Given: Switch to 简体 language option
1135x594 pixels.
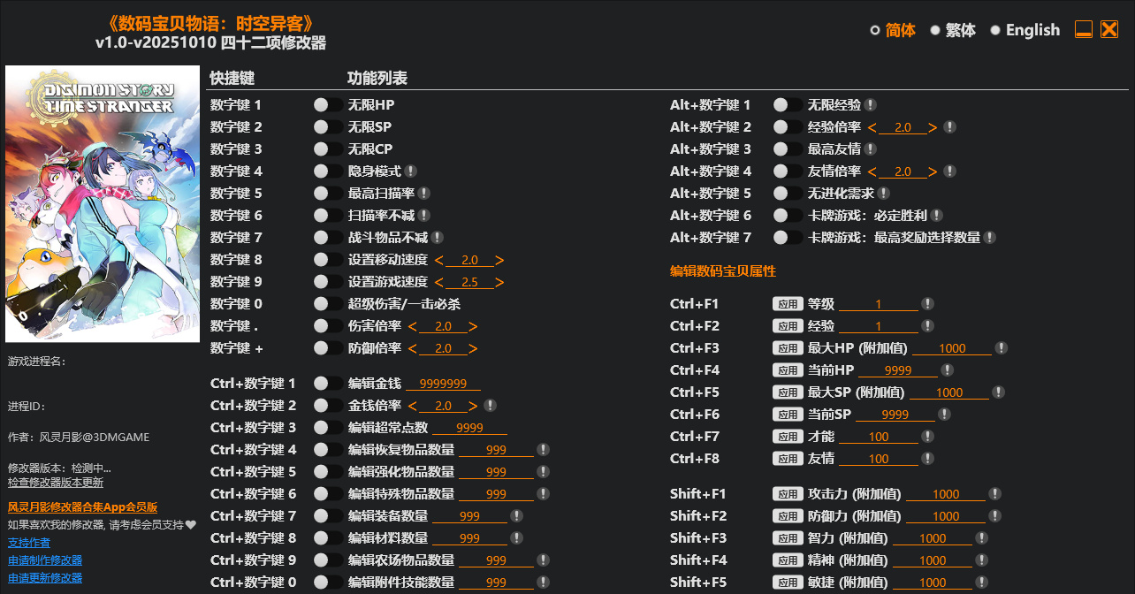Looking at the screenshot, I should (875, 30).
